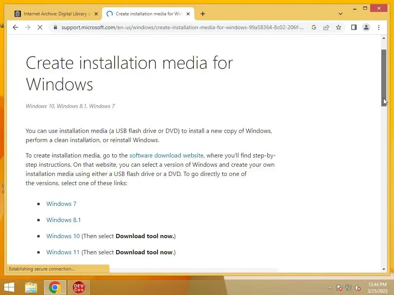Image resolution: width=394 pixels, height=295 pixels.
Task: Launch Dev-C++ from taskbar
Action: [78, 287]
